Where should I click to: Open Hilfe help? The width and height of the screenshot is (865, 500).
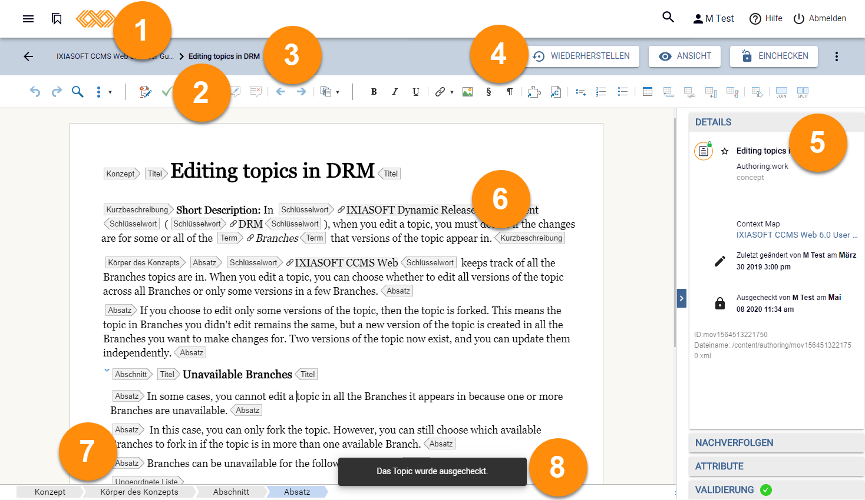pos(766,19)
